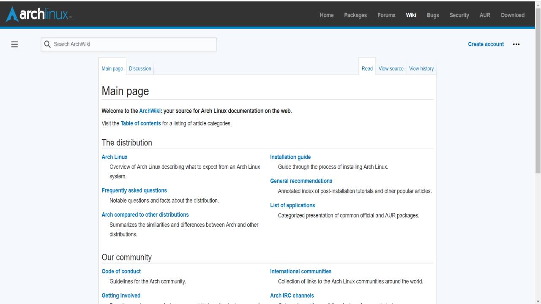Image resolution: width=541 pixels, height=304 pixels.
Task: Open AUR in top navigation
Action: [485, 15]
